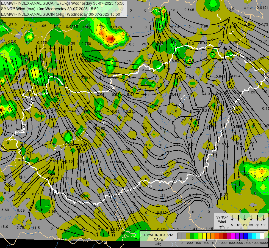This screenshot has height=248, width=269.
Task: Click the map value 31.8
Action: tap(9, 126)
